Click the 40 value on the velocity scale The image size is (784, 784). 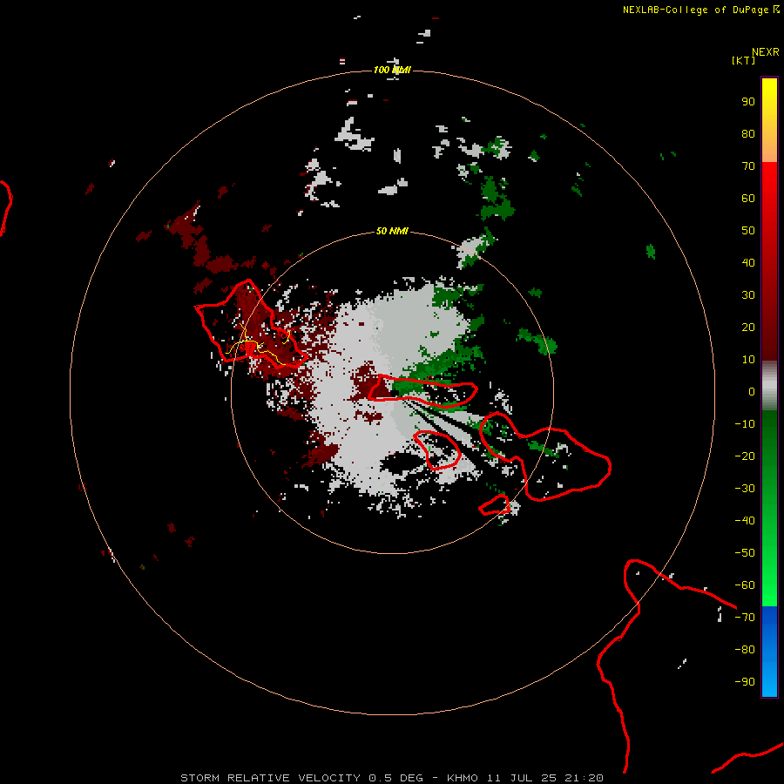tap(748, 263)
